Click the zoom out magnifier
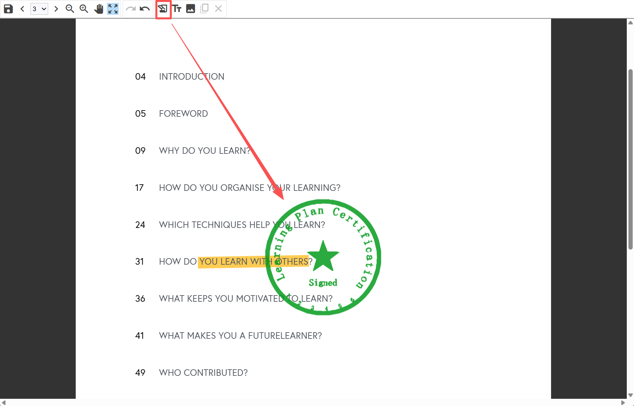The height and width of the screenshot is (406, 634). tap(69, 9)
